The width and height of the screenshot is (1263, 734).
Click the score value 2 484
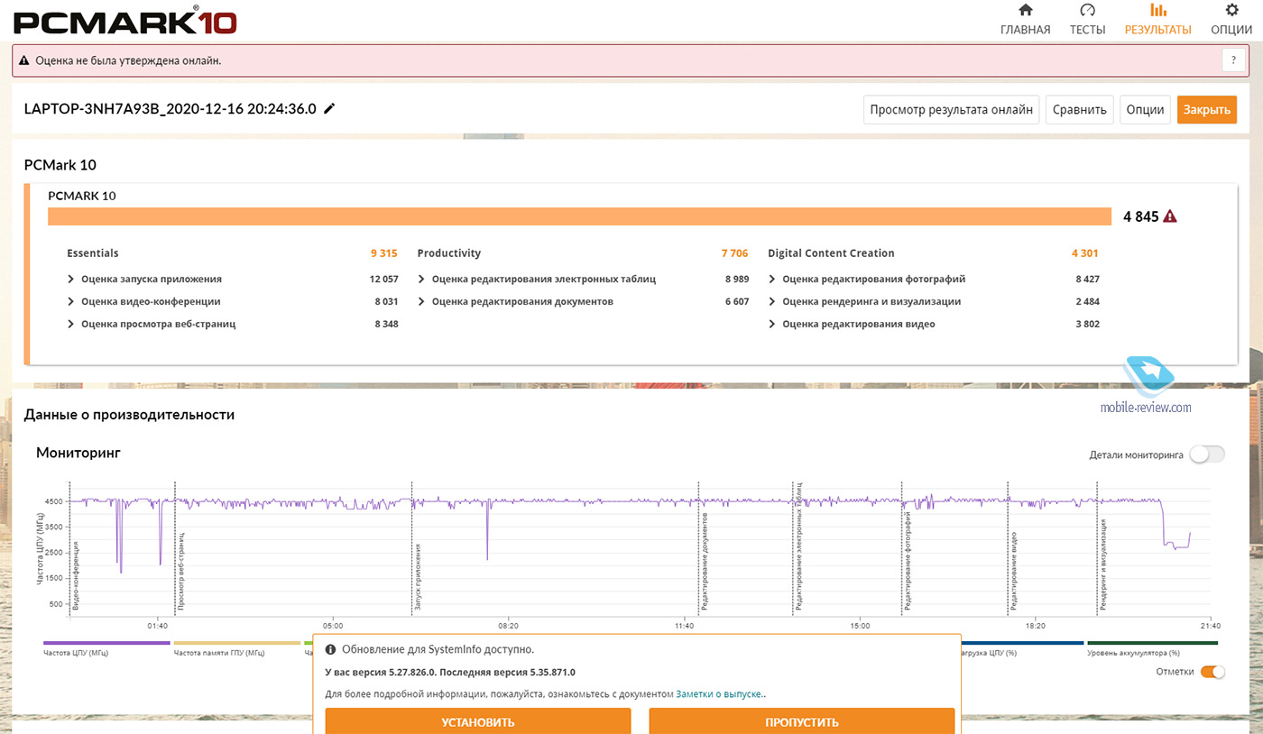tap(1087, 302)
